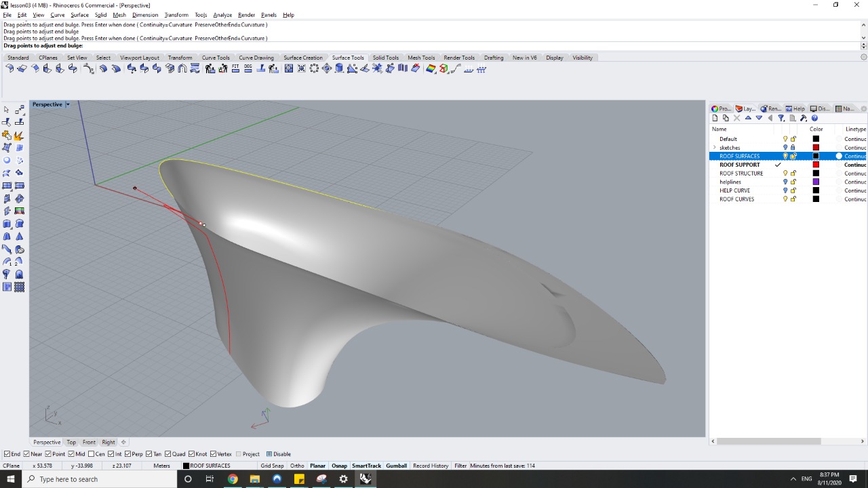Open File Explorer from the taskbar
Viewport: 868px width, 488px height.
tap(255, 479)
